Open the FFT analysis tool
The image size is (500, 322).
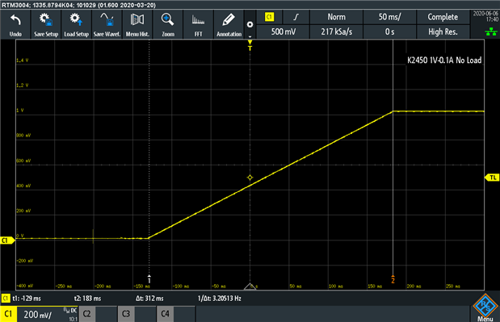coord(198,24)
